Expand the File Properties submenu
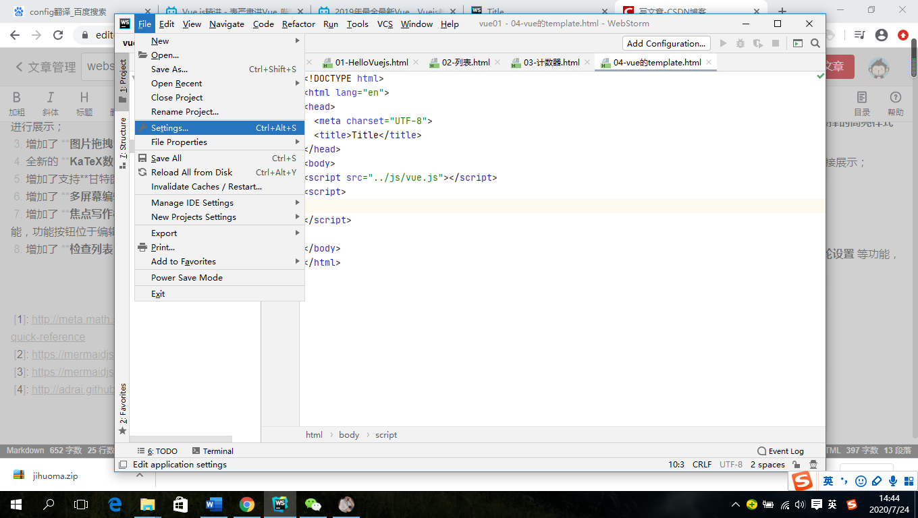 tap(219, 142)
